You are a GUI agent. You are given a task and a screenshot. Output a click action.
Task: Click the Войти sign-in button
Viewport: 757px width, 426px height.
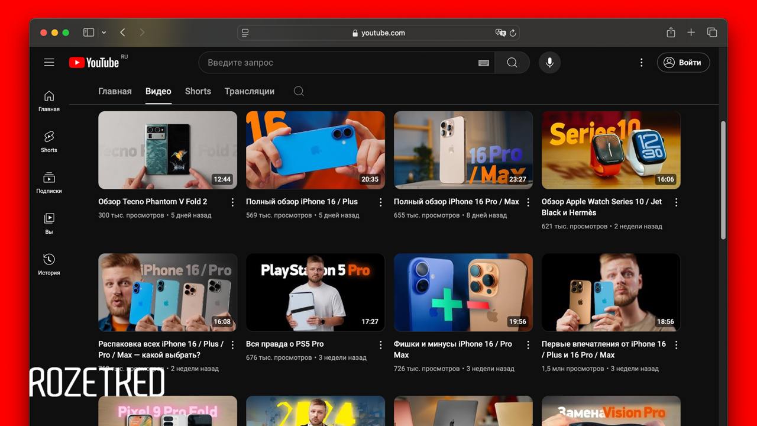pos(683,63)
